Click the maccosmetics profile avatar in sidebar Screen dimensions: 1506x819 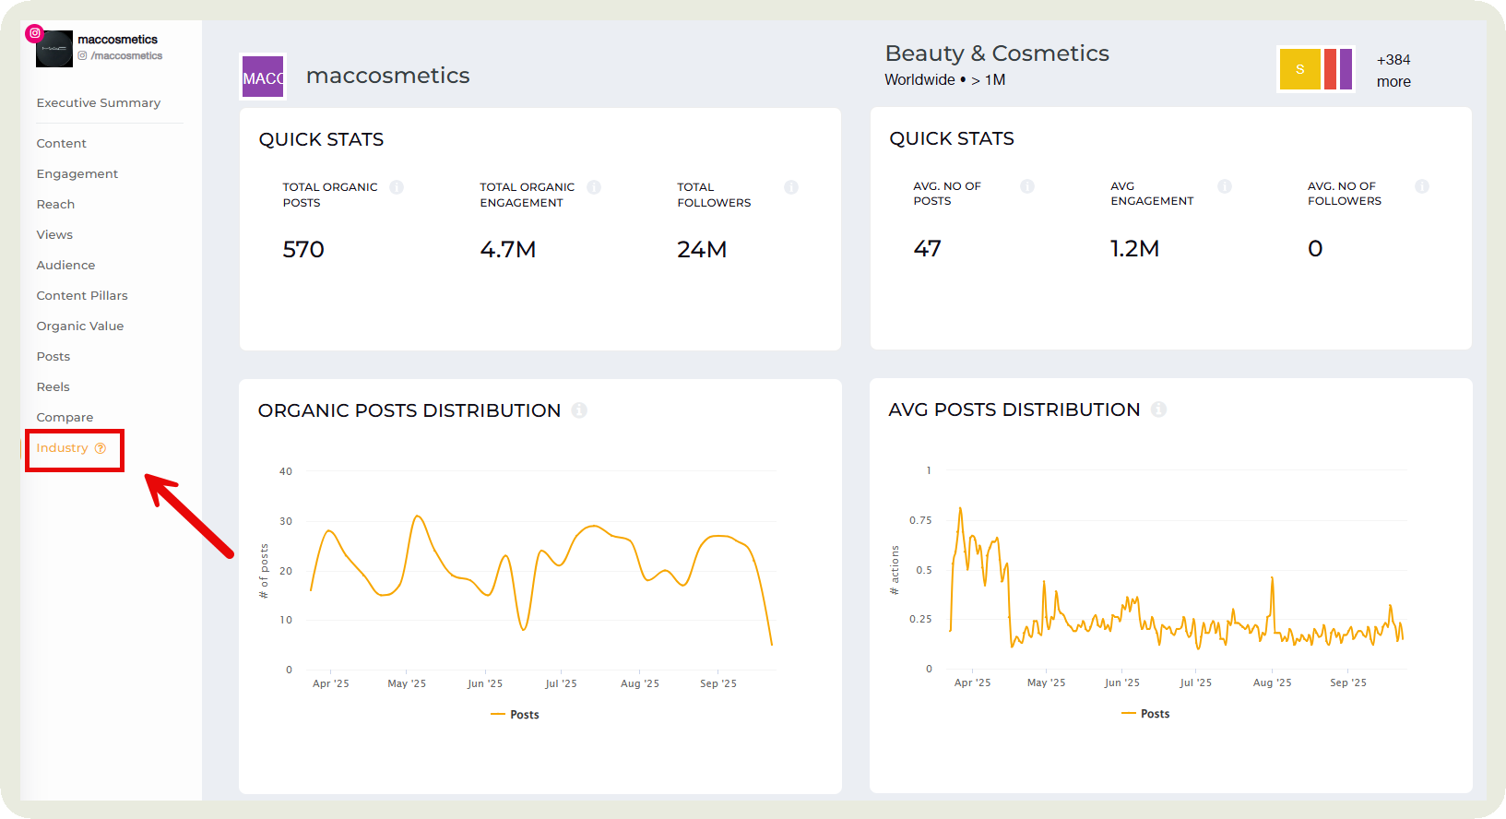[x=53, y=49]
